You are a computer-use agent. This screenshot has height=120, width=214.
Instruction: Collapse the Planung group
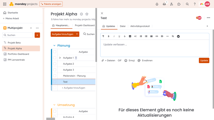click(x=54, y=46)
